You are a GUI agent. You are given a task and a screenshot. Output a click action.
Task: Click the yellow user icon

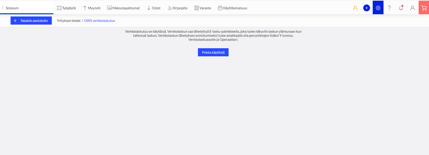click(x=355, y=8)
